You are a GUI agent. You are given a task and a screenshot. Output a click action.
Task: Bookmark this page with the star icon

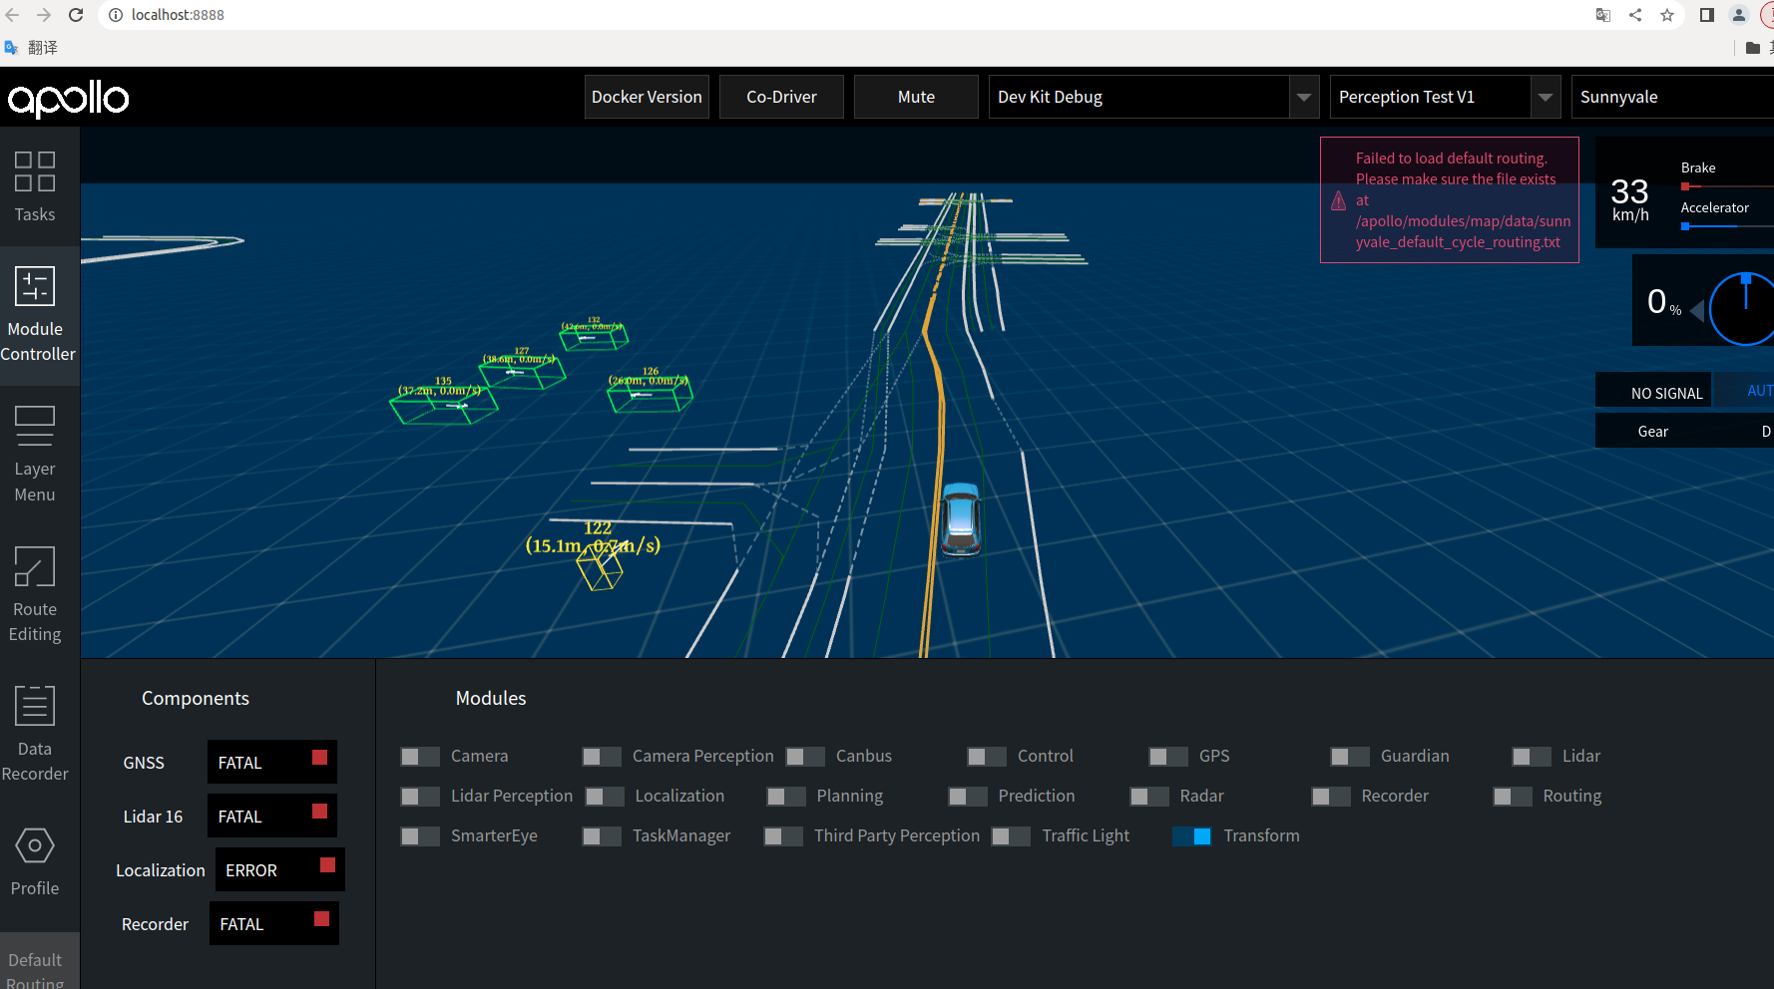[1667, 15]
